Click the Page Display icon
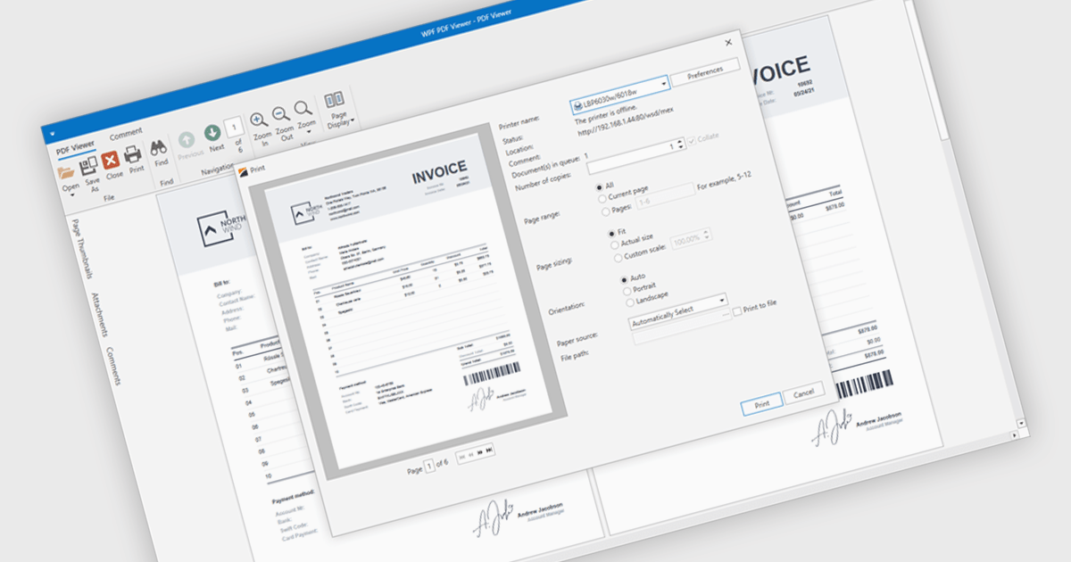This screenshot has height=562, width=1071. (335, 100)
